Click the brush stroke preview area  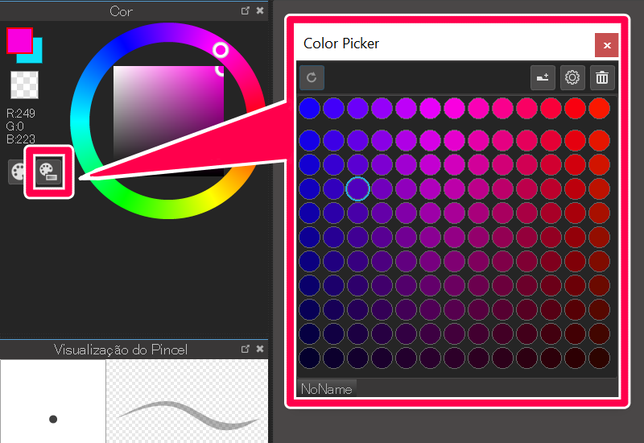tap(188, 401)
